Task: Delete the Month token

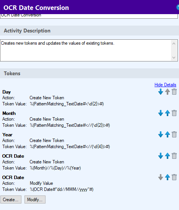Action: point(174,113)
